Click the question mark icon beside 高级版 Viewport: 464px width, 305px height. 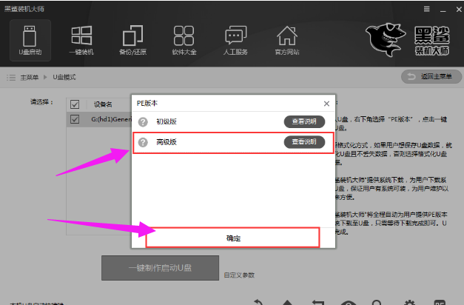point(143,142)
